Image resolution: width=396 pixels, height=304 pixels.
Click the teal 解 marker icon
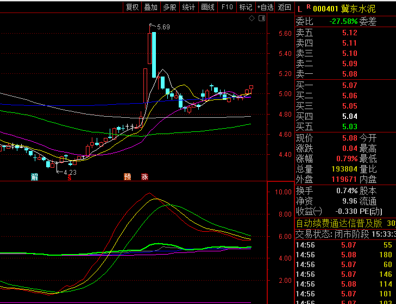click(x=35, y=176)
